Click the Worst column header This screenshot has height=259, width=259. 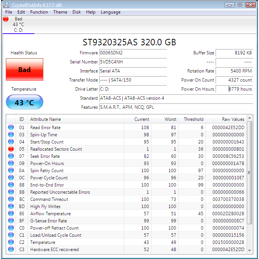click(x=165, y=119)
